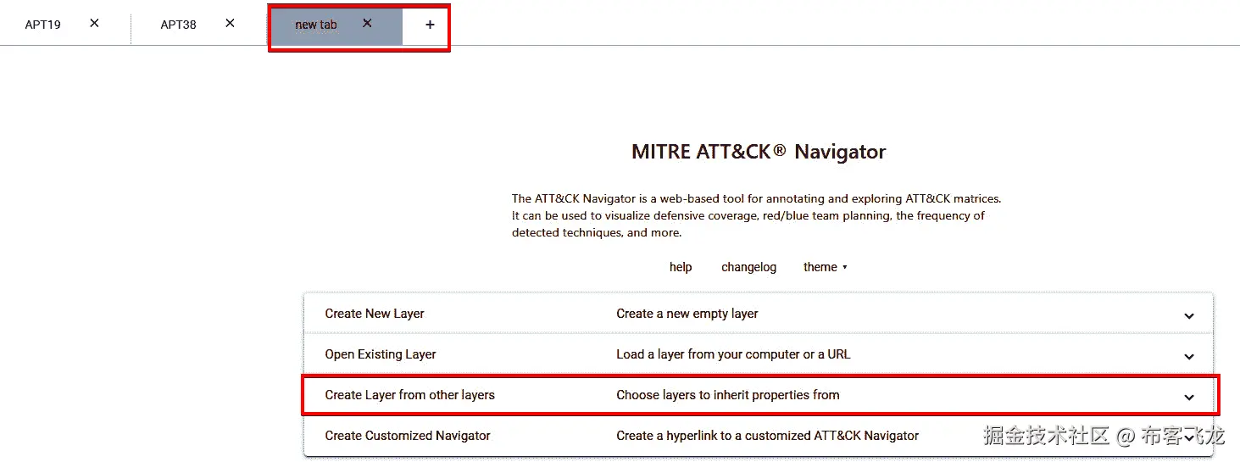The image size is (1240, 462).
Task: Expand Create Customized Navigator section
Action: [759, 436]
